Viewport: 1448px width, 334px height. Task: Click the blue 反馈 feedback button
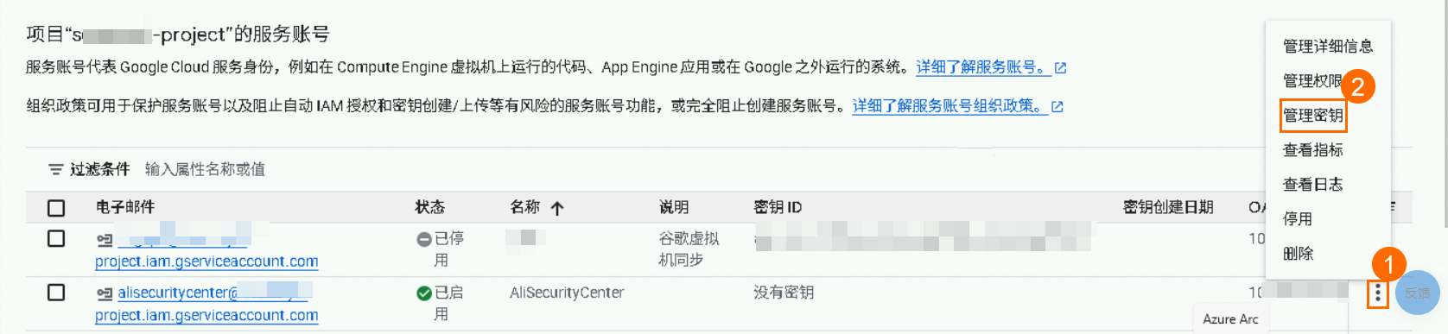tap(1417, 293)
